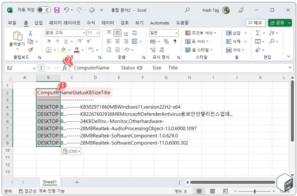The image size is (297, 196).
Task: Open the font name dropdown
Action: [x=84, y=33]
